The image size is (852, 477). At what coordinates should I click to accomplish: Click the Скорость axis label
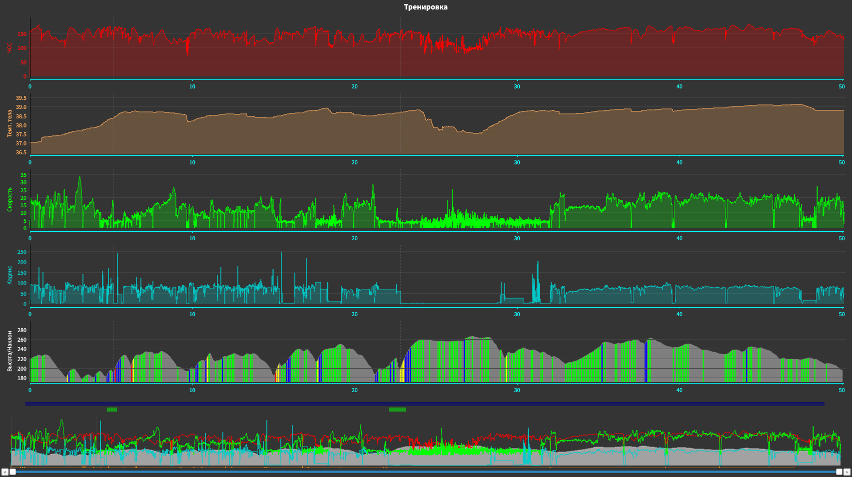(x=9, y=199)
